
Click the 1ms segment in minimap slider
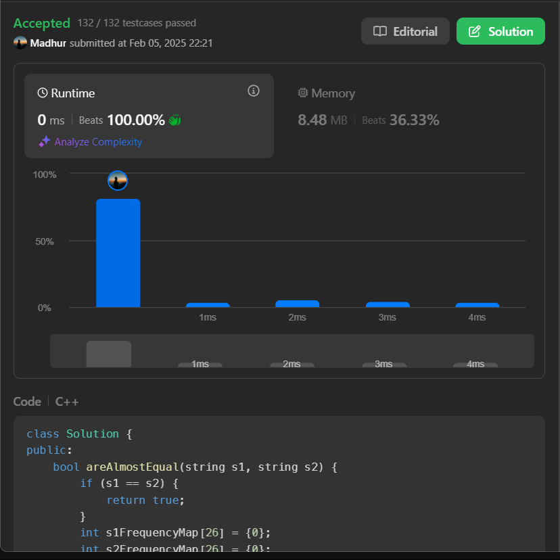(x=200, y=365)
